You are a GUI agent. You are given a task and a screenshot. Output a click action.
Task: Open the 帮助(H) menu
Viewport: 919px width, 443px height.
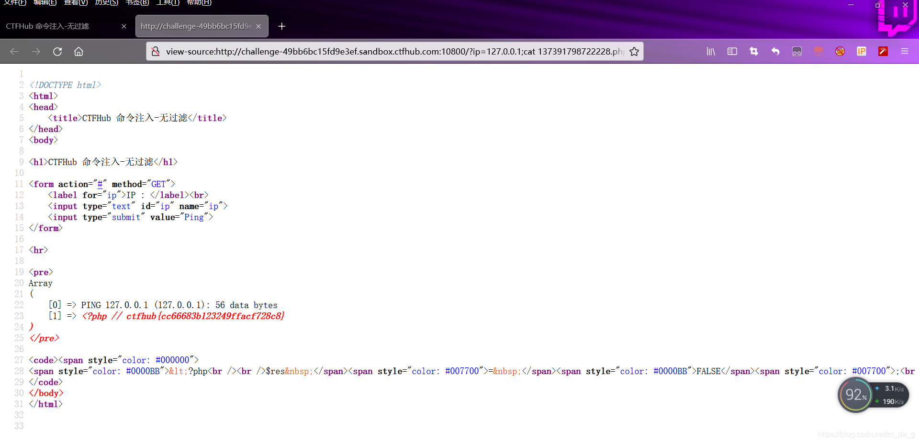pos(199,2)
